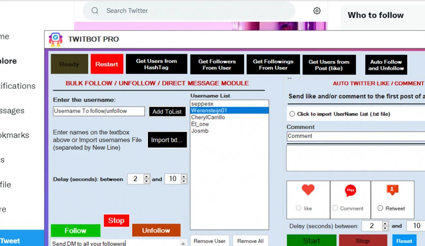
Task: Focus the Search Twitter field
Action: 189,11
